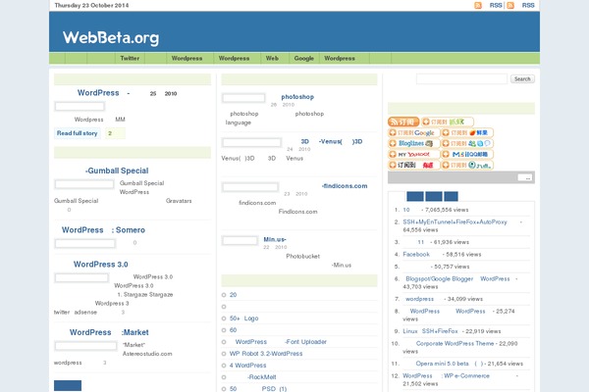589x392 pixels.
Task: Click the thumbnail beside the Min.us- post
Action: point(240,240)
